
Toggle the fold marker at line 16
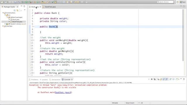(34, 51)
